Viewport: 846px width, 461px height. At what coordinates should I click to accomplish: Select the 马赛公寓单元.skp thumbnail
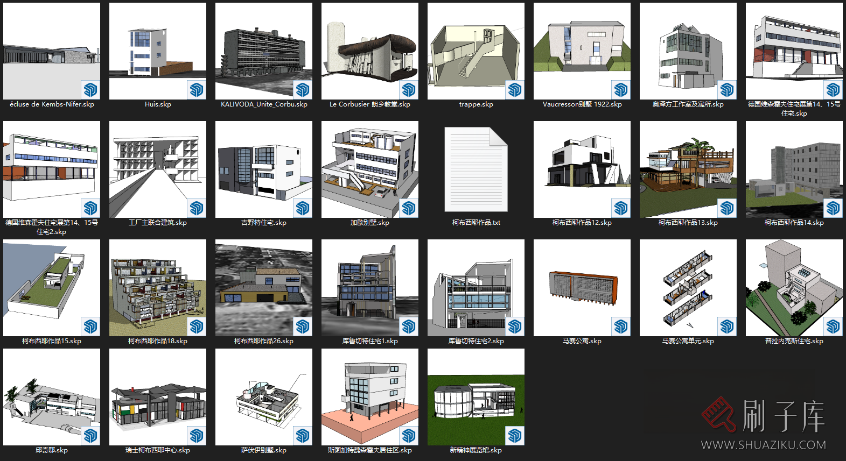tap(688, 288)
